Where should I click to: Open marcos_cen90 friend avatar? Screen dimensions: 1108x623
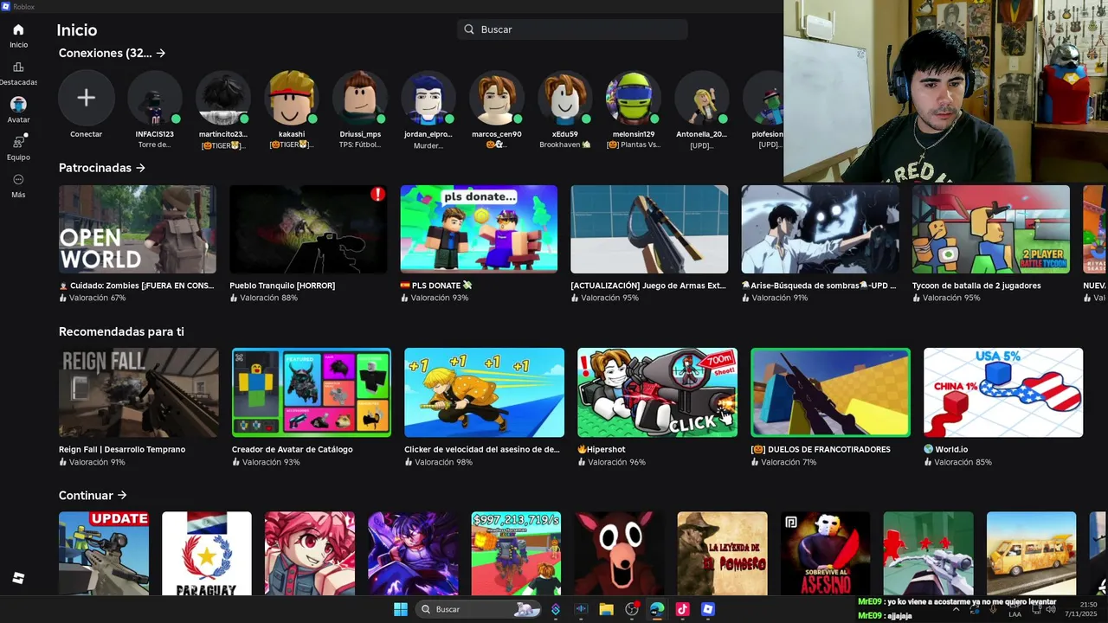(496, 98)
